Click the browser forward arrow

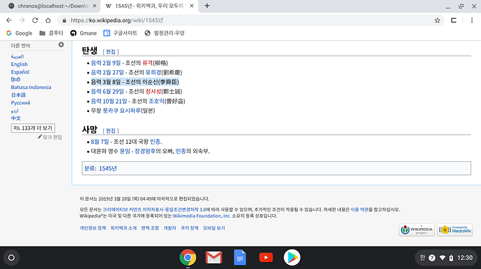(x=22, y=20)
